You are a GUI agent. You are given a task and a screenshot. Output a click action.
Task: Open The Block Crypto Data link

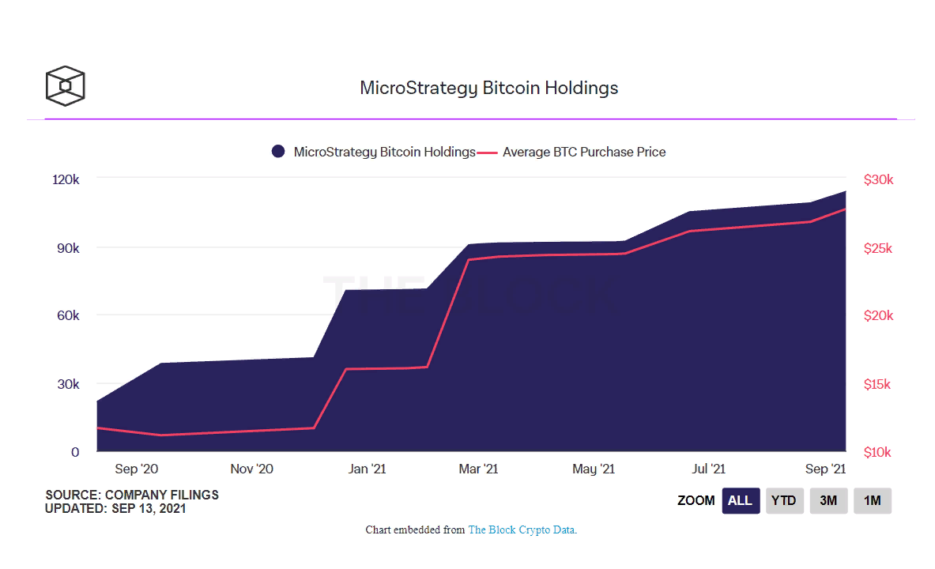point(522,529)
